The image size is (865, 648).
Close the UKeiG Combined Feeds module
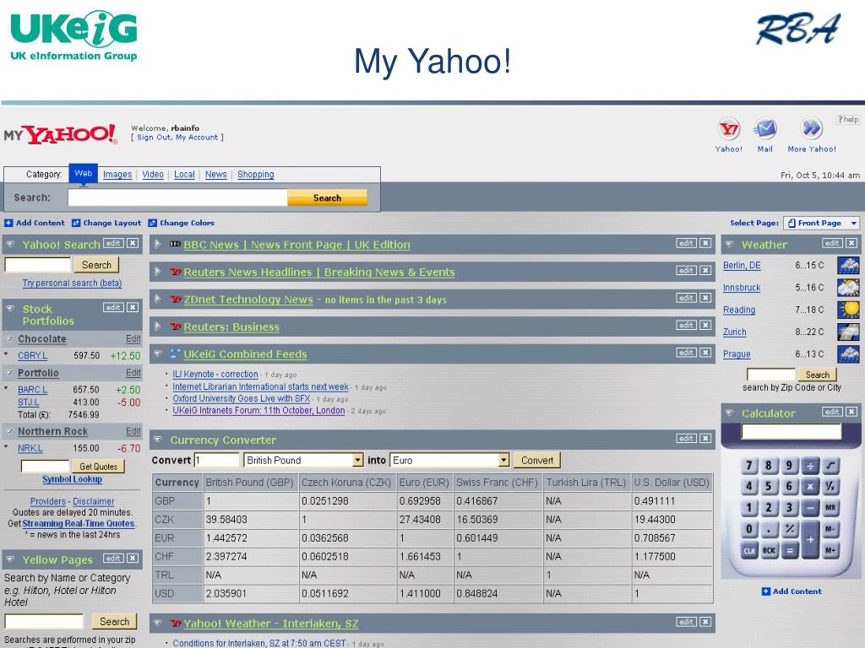[x=705, y=353]
